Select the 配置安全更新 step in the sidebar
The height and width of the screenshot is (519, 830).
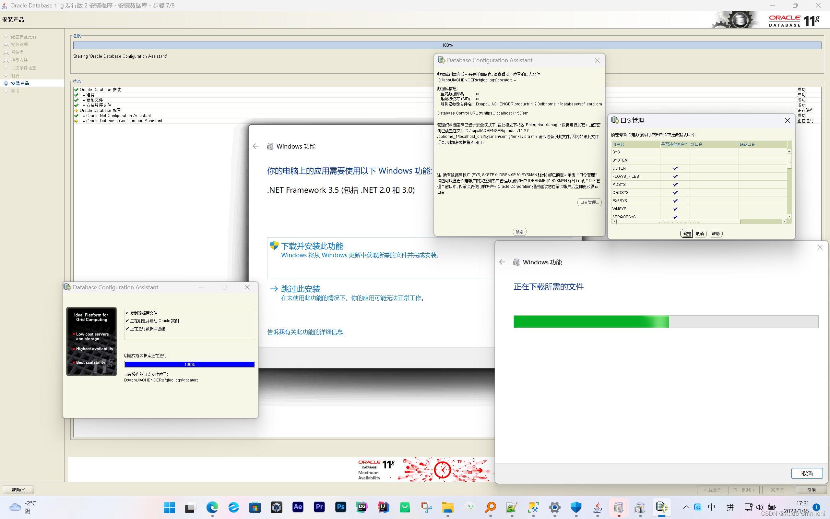23,37
